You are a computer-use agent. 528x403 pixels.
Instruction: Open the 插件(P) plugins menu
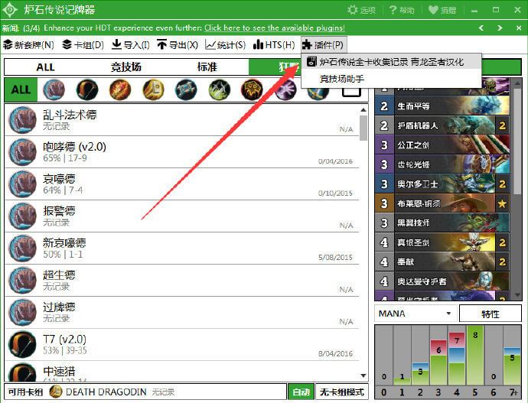tap(323, 45)
